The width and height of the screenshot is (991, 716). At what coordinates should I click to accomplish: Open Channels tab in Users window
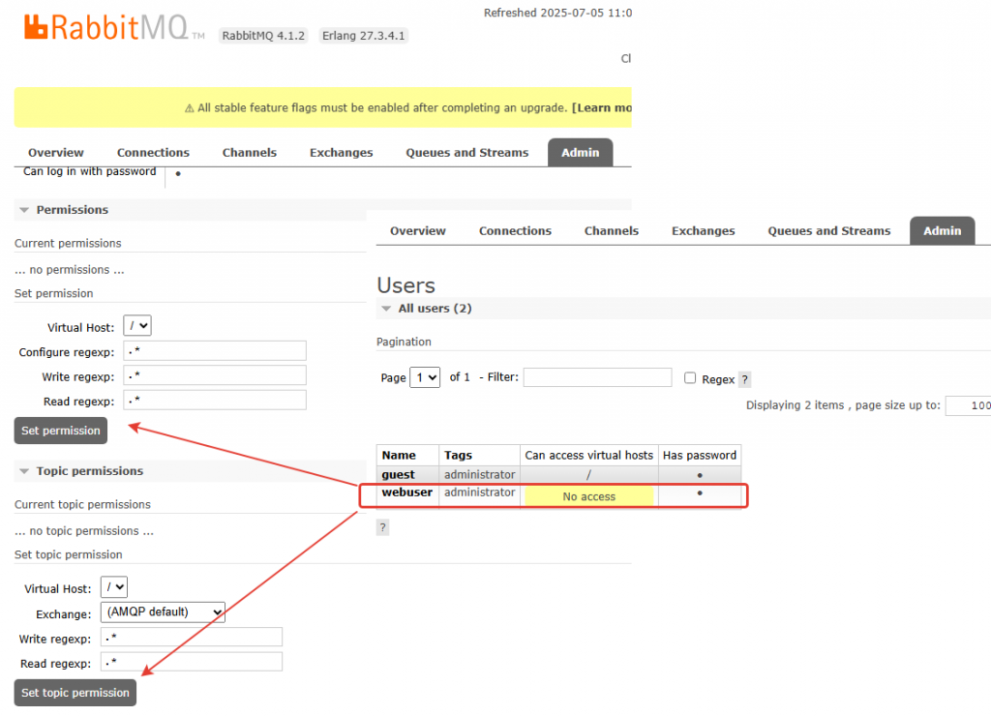tap(612, 230)
